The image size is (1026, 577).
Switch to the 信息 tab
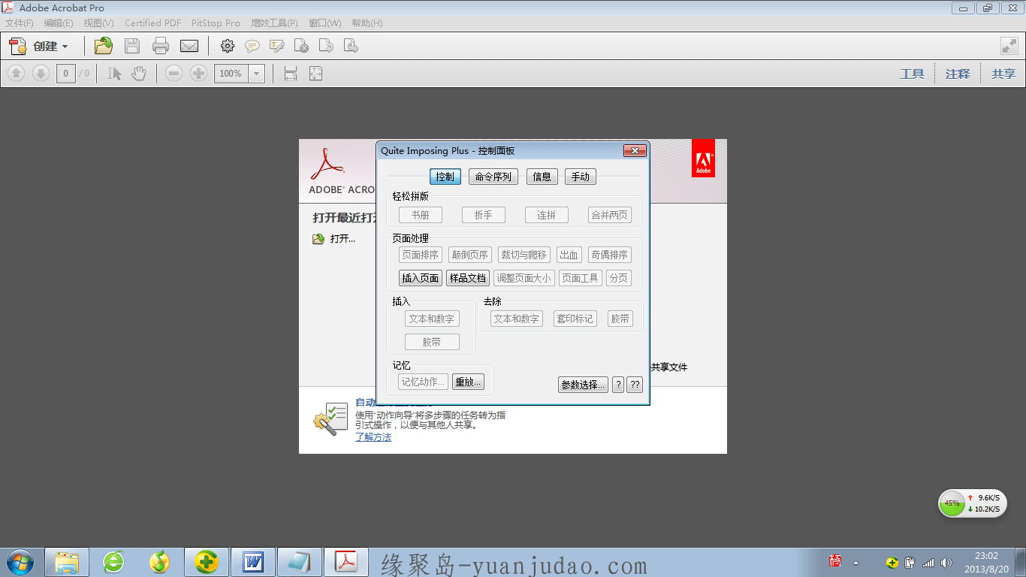pyautogui.click(x=542, y=177)
